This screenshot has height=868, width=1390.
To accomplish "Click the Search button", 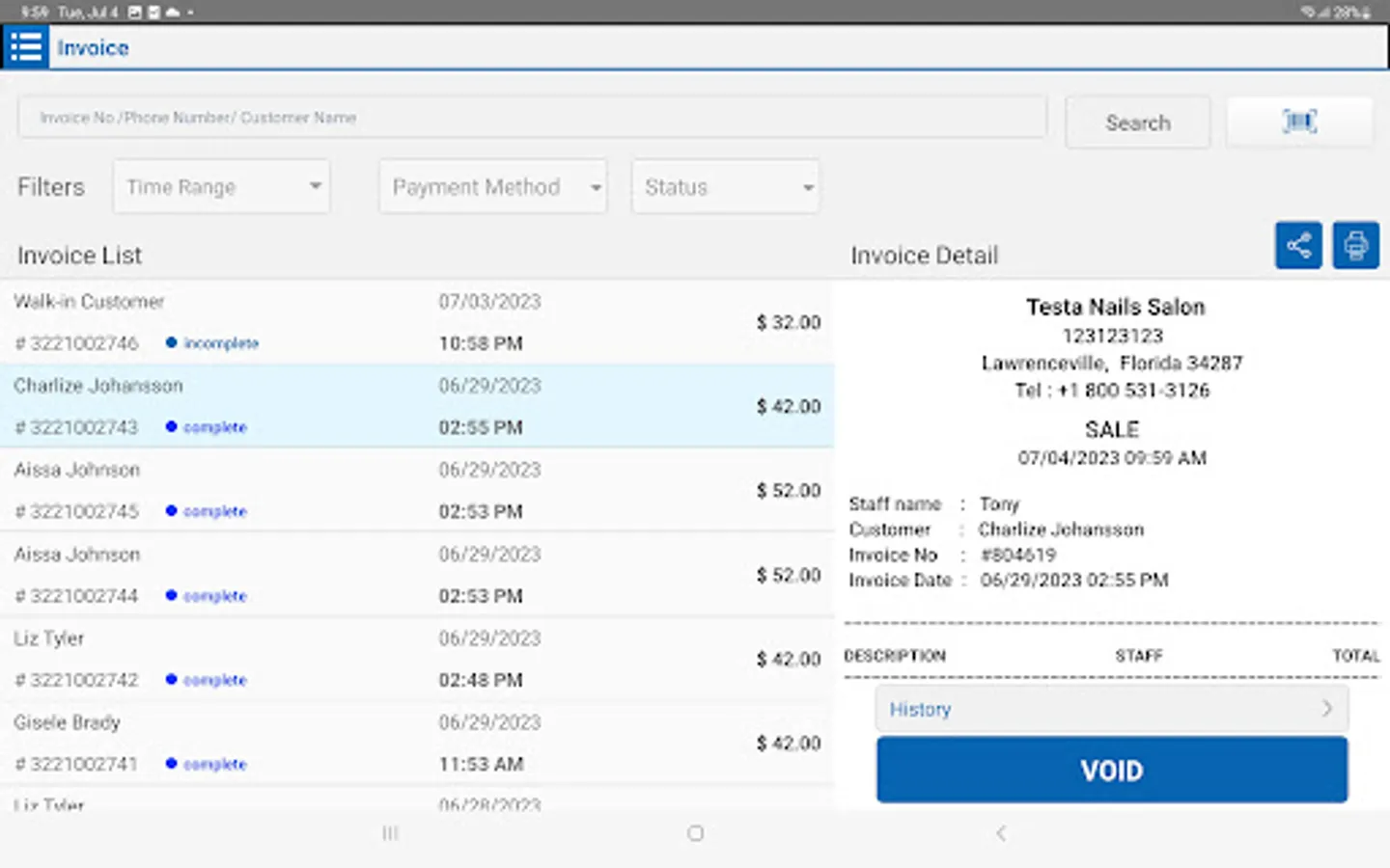I will click(x=1137, y=122).
